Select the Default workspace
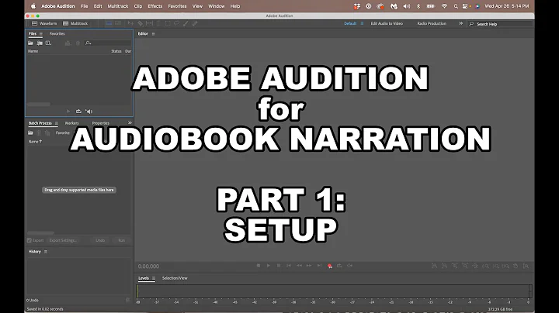Viewport: 559px width, 313px height. [350, 23]
